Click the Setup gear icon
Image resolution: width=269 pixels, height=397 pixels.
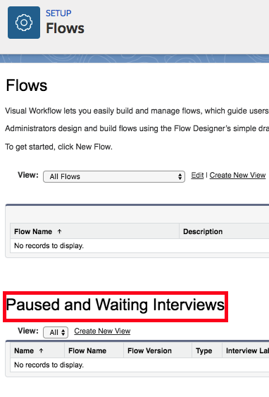pyautogui.click(x=24, y=23)
